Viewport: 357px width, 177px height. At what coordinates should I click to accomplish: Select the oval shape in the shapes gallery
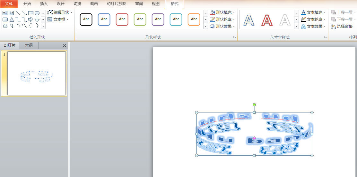coord(37,13)
